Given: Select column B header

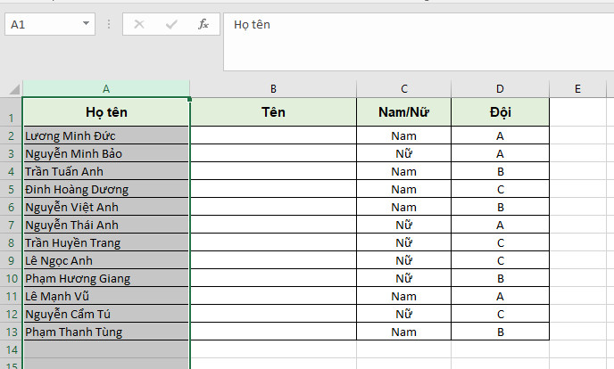Looking at the screenshot, I should click(273, 89).
